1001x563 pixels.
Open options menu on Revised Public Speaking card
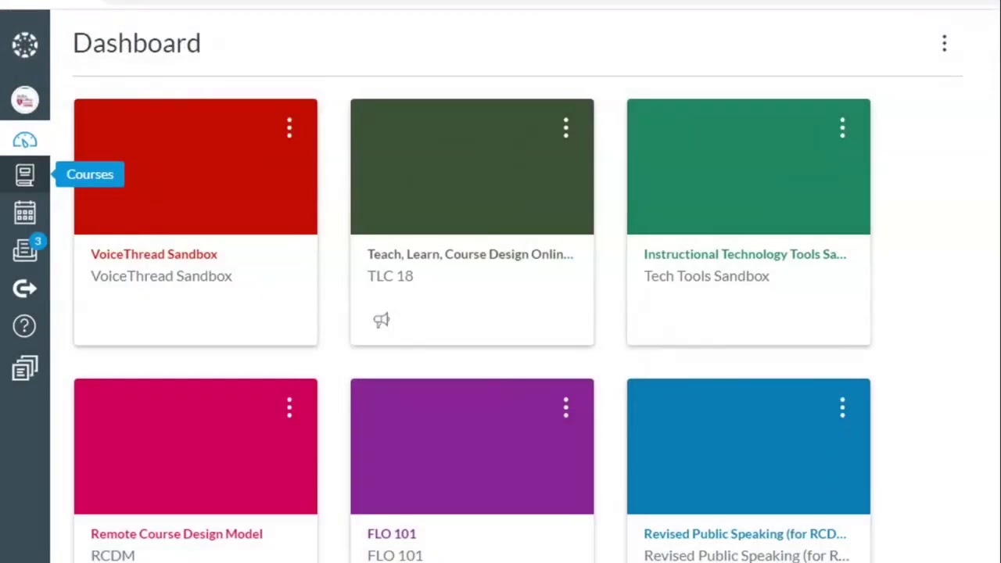click(x=842, y=407)
